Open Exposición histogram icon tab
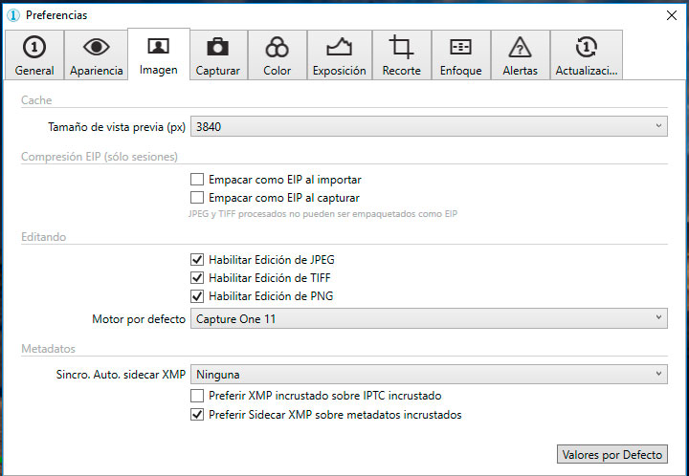The image size is (689, 476). point(339,48)
